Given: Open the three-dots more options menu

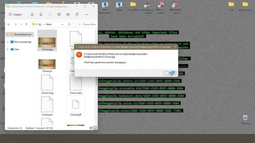Looking at the screenshot, I should click(86, 14).
